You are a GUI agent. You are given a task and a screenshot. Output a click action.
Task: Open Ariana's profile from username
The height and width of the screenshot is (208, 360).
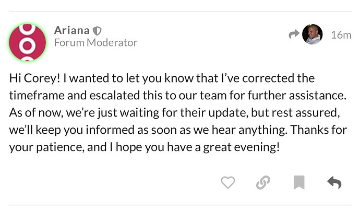tap(71, 30)
